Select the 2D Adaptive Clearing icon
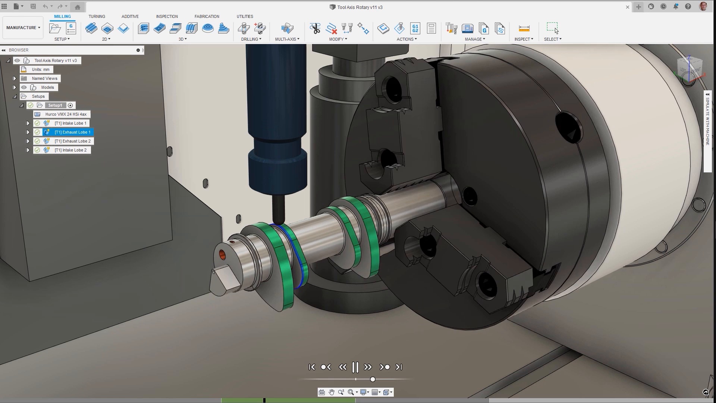The width and height of the screenshot is (716, 403). [91, 28]
